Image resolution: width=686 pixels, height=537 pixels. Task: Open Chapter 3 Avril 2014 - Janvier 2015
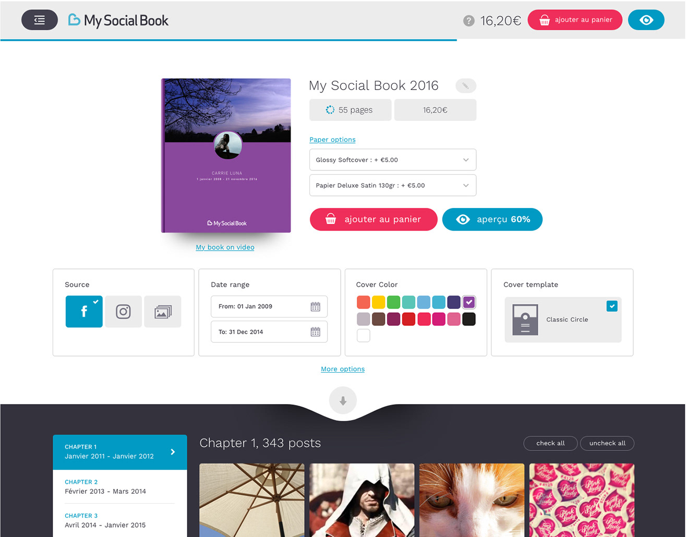(120, 520)
